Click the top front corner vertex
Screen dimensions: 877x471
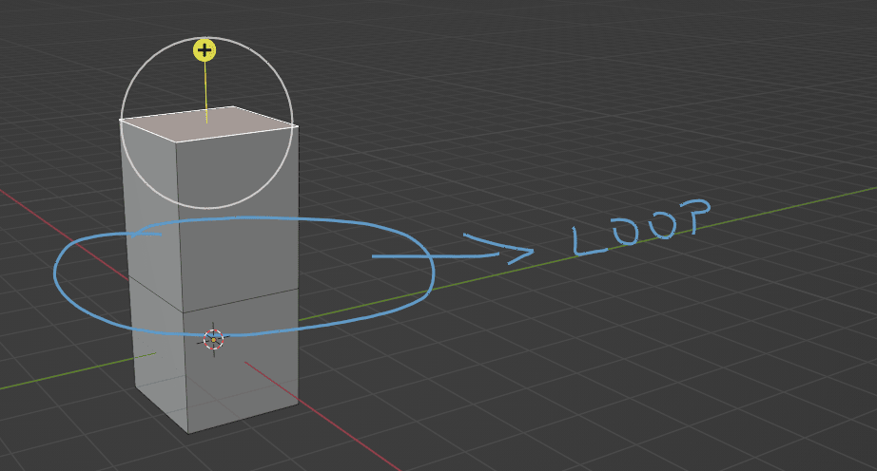point(176,142)
